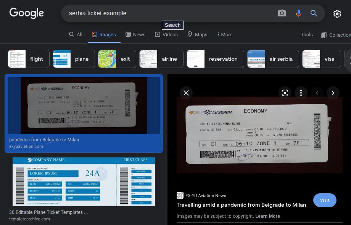Open the Maps tab
Image resolution: width=351 pixels, height=225 pixels.
tap(197, 34)
